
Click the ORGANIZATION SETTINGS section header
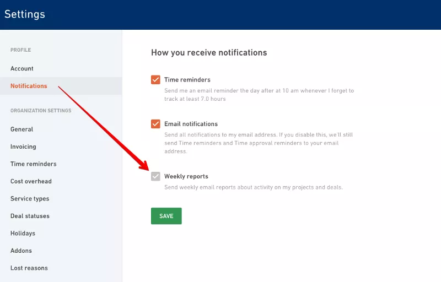(41, 111)
